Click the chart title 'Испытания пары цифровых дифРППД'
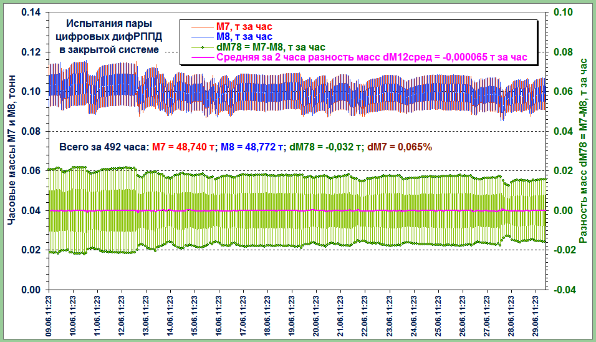596x342 pixels. click(109, 36)
